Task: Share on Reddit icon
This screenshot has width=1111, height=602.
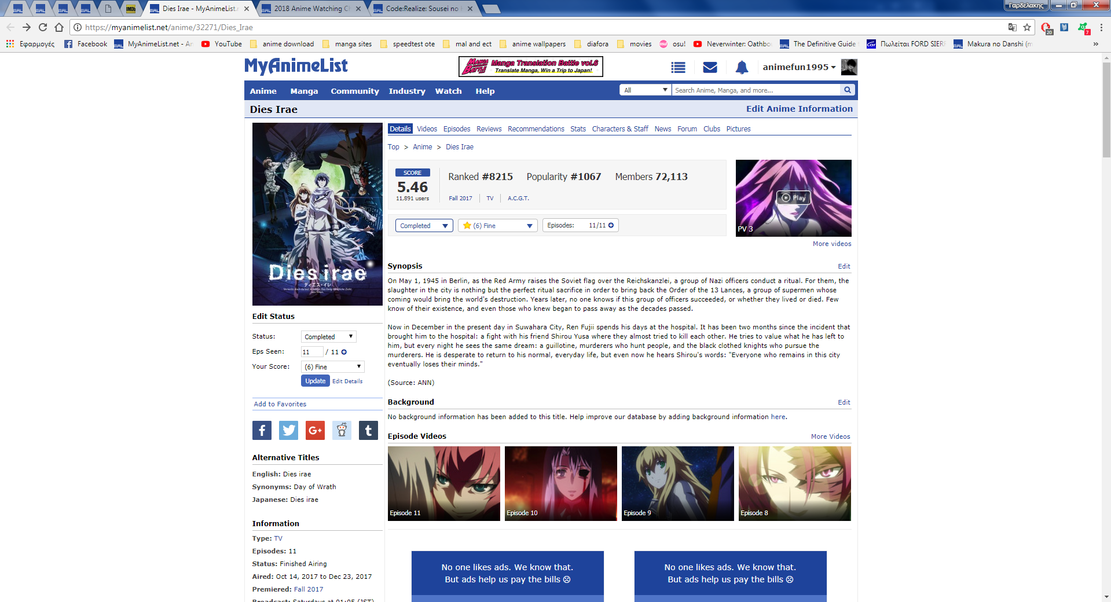Action: pos(342,430)
